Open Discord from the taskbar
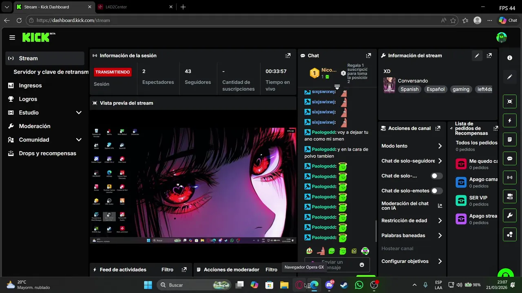This screenshot has width=522, height=293. pyautogui.click(x=329, y=285)
